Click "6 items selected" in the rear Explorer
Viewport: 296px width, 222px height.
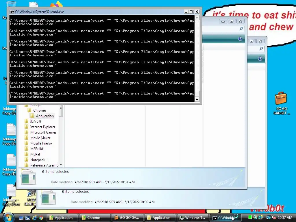click(x=75, y=192)
